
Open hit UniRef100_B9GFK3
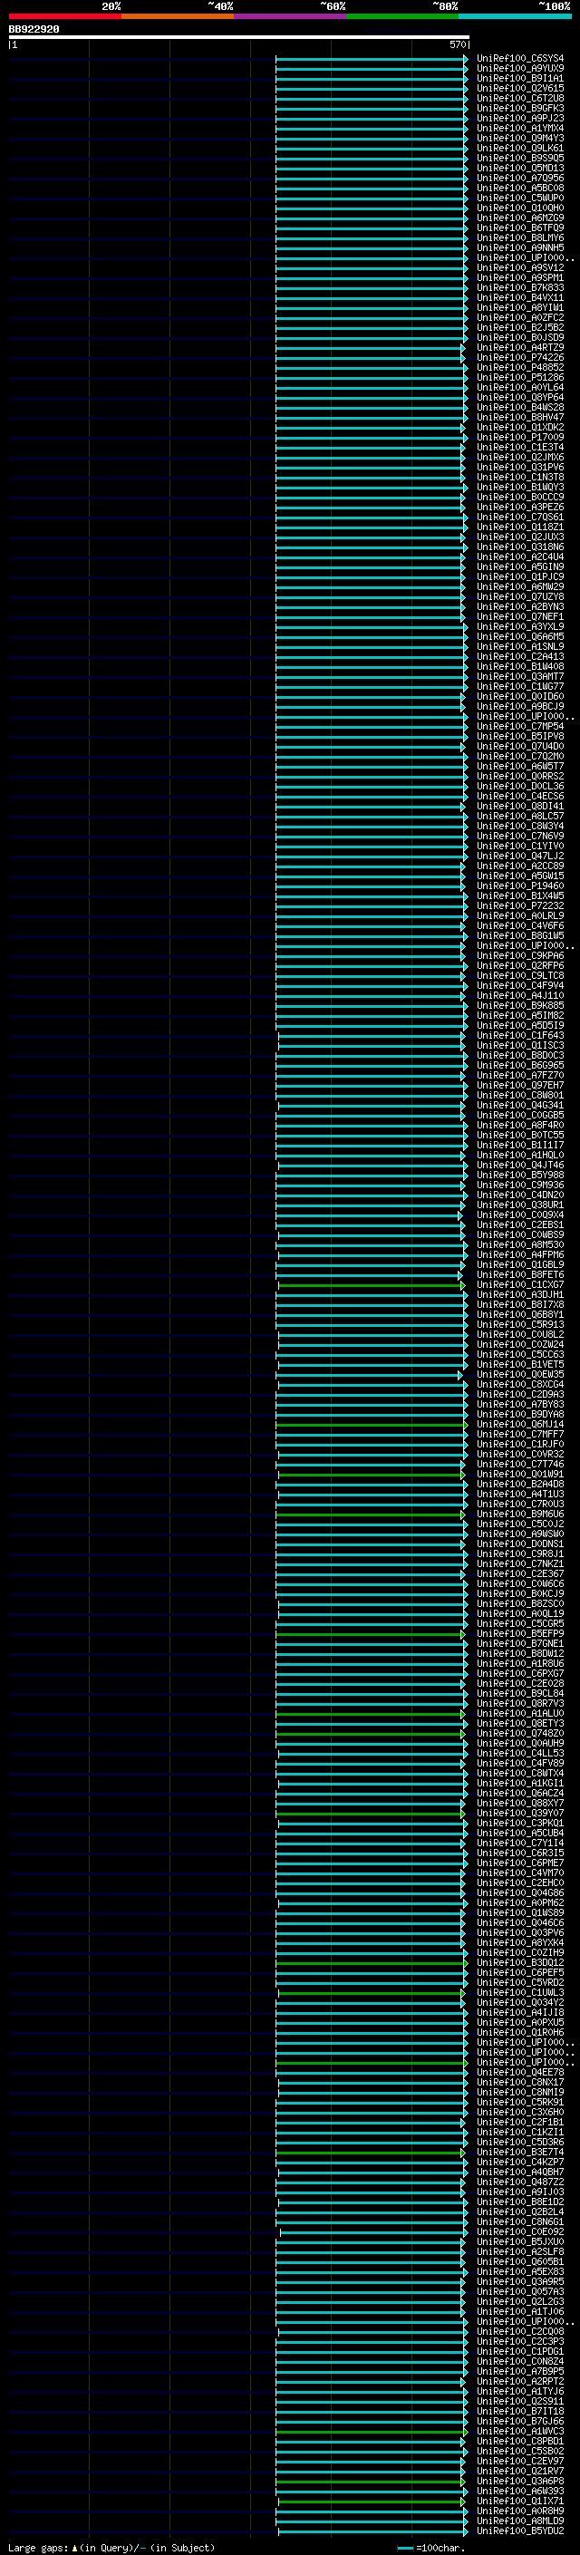coord(519,108)
